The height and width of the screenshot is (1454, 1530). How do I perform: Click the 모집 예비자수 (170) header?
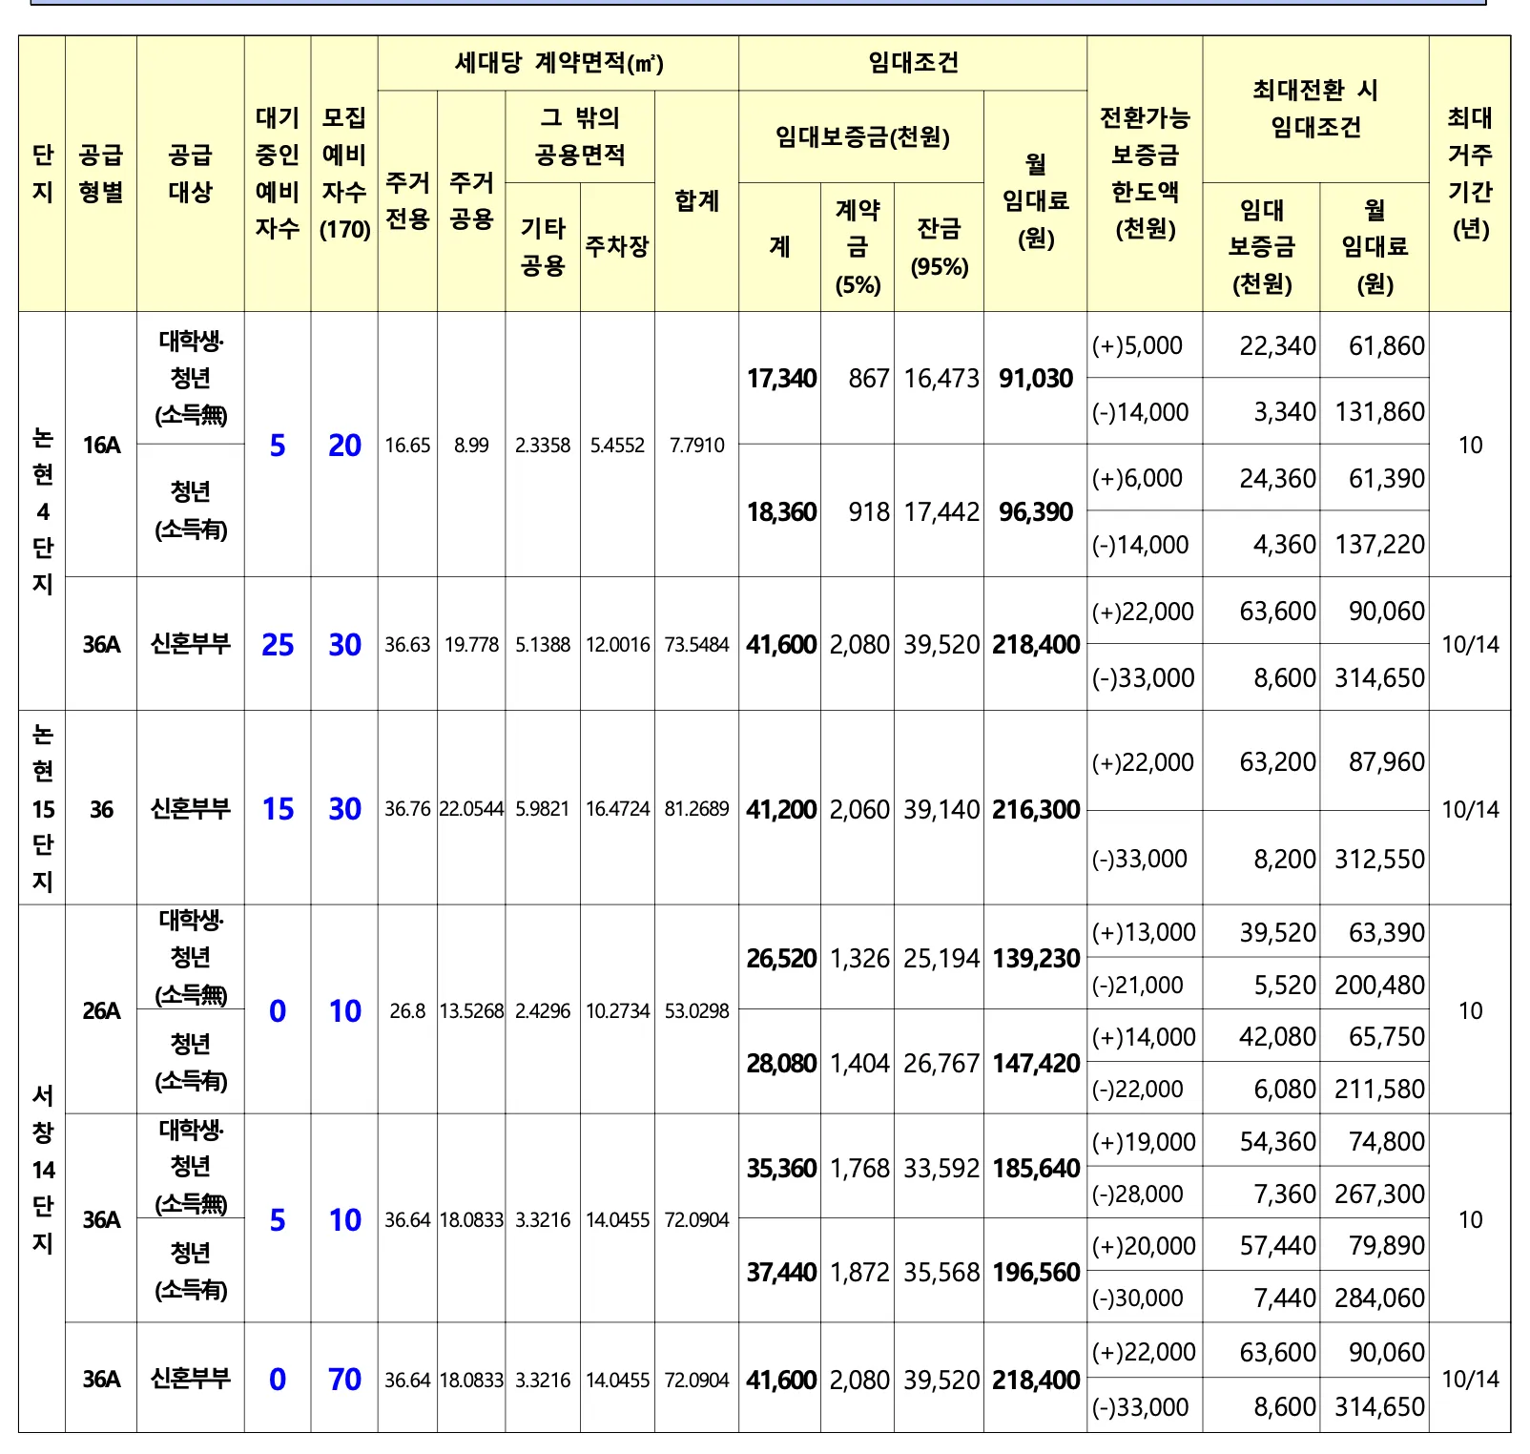click(344, 174)
